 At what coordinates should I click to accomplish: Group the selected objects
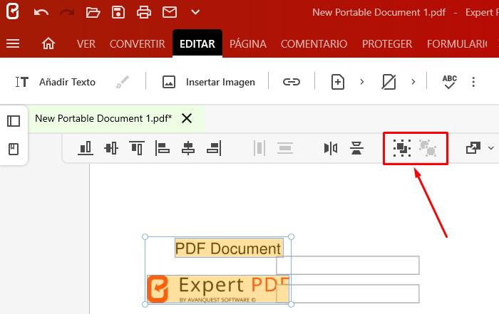[x=402, y=148]
